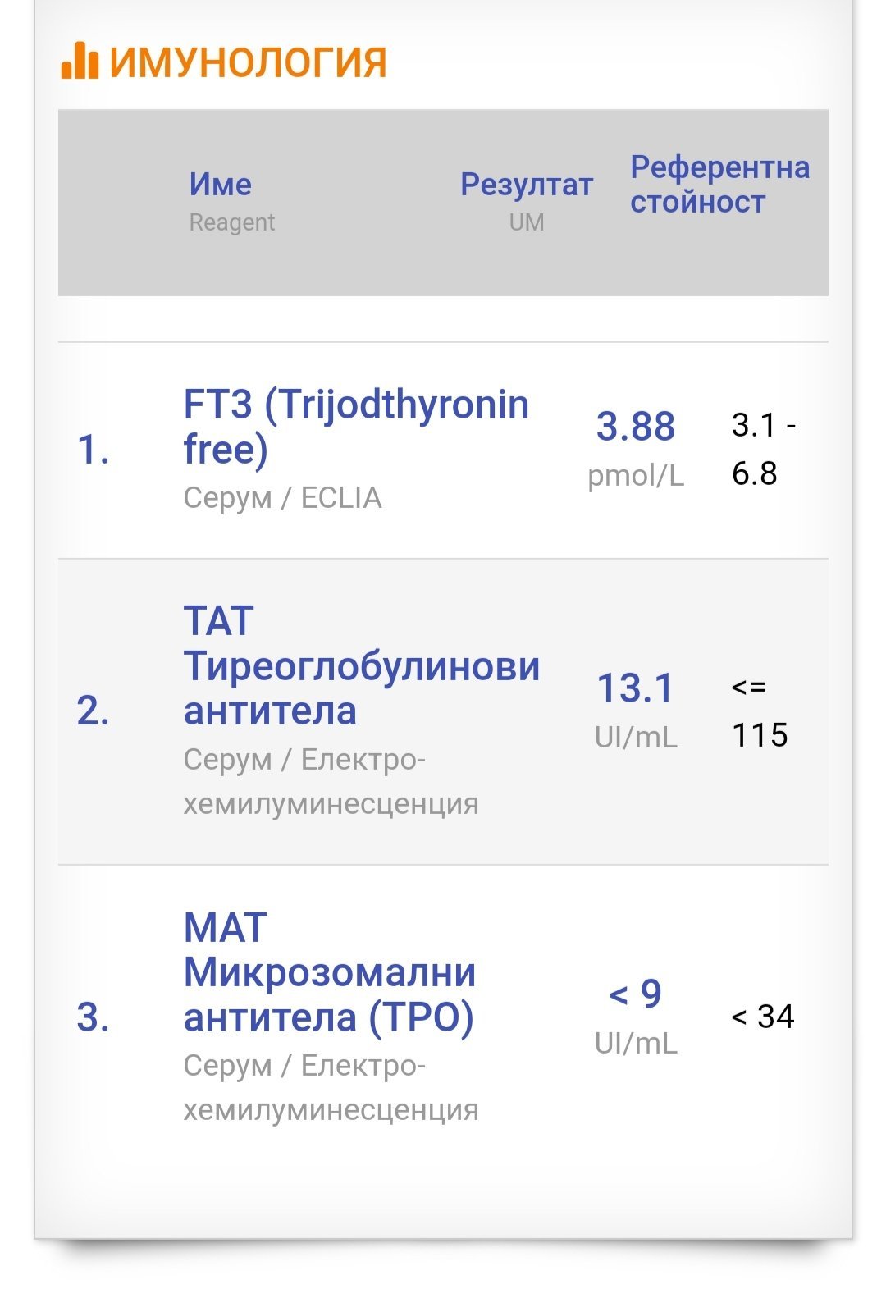Viewport: 886px width, 1289px height.
Task: Click the FT3 reference range 3.1 - 6.8
Action: click(x=764, y=449)
